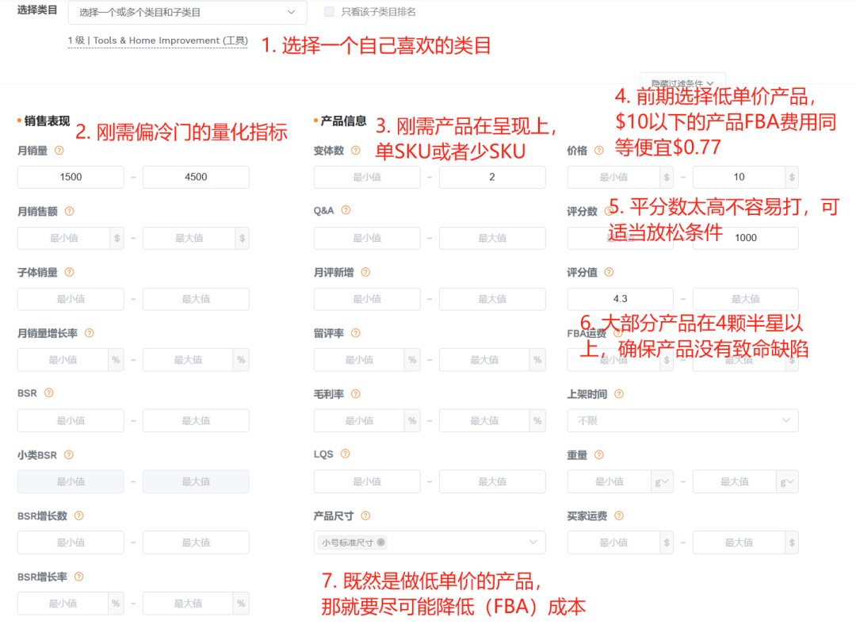Click the 变体数 maximum input showing 2
Image resolution: width=856 pixels, height=640 pixels.
tap(492, 177)
